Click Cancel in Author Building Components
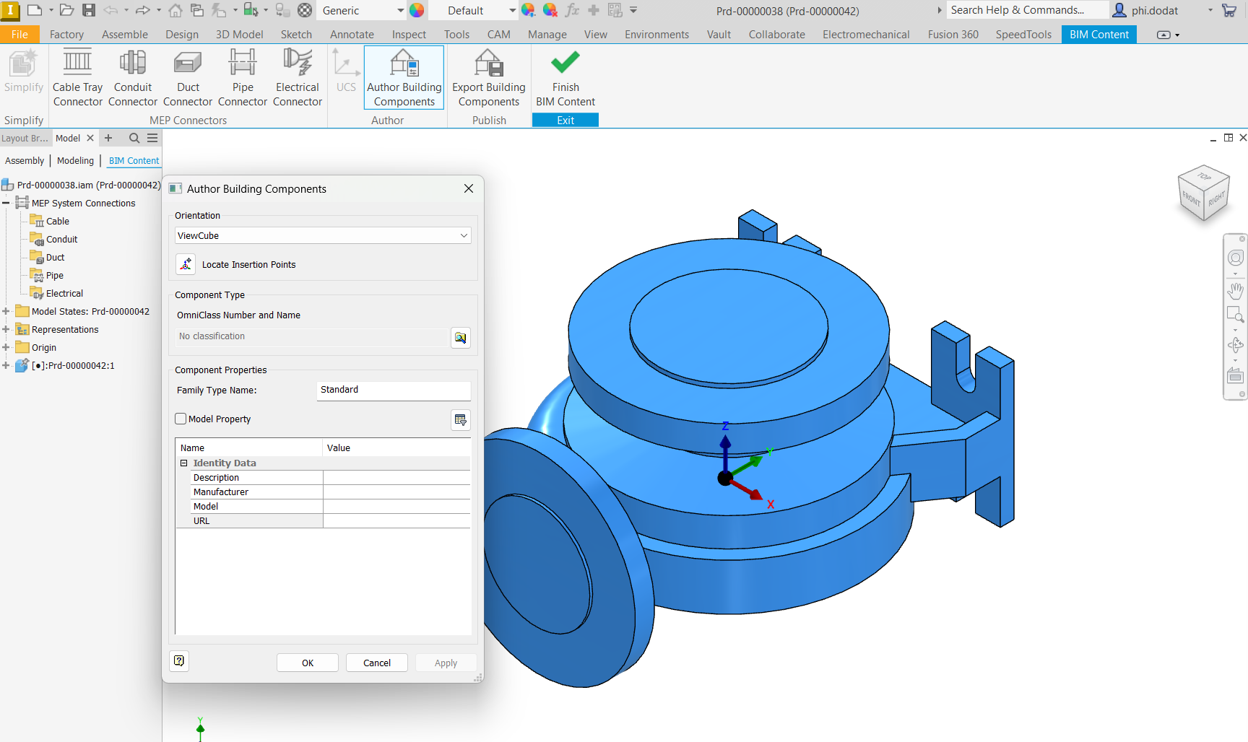Viewport: 1248px width, 742px height. pyautogui.click(x=377, y=663)
